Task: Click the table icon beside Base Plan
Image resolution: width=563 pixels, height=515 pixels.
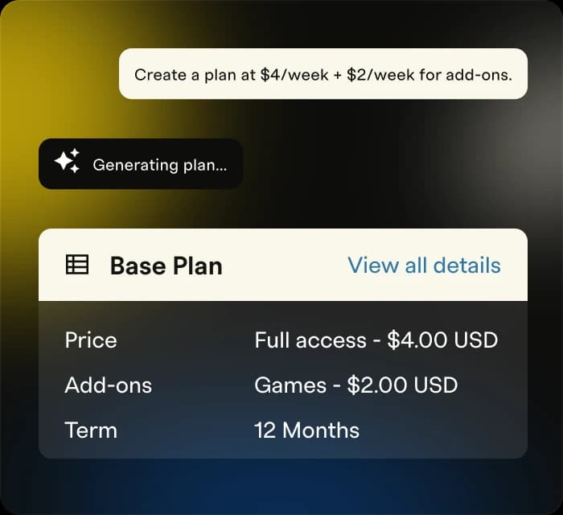Action: [77, 265]
